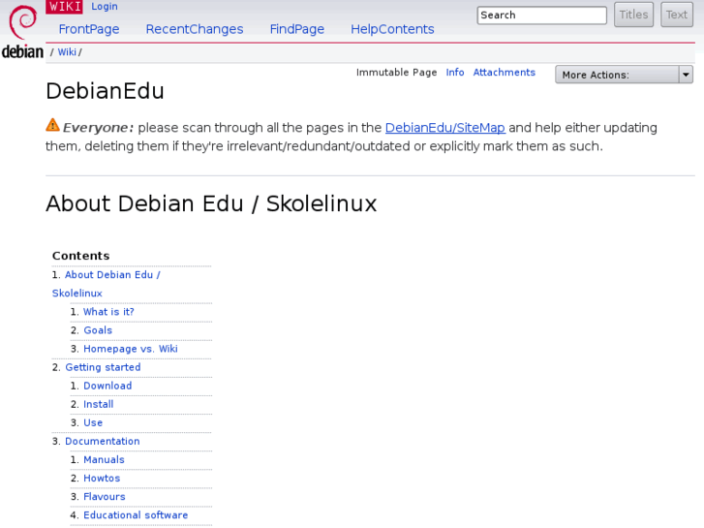
Task: Jump to the Install section
Action: point(99,404)
